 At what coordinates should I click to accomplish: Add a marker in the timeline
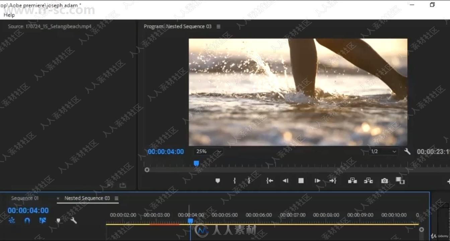pos(58,221)
